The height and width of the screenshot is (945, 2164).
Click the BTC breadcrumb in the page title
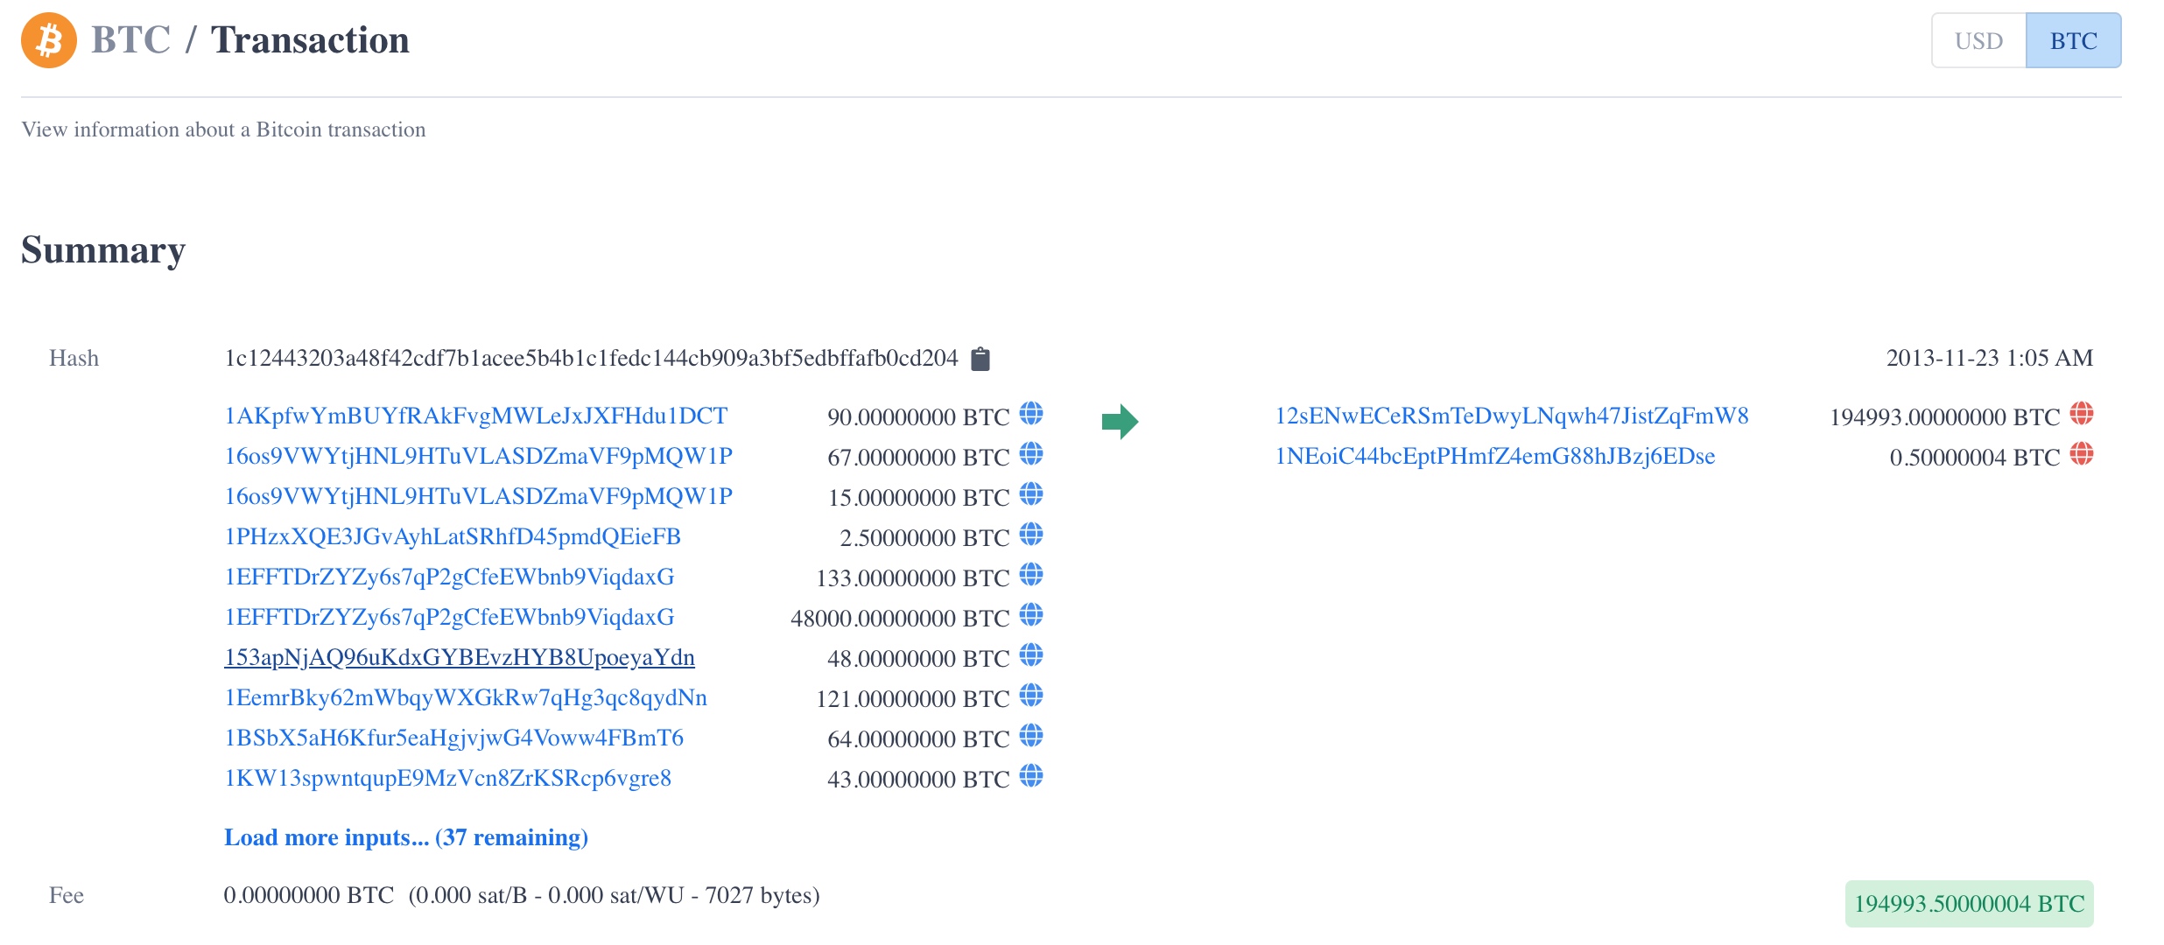coord(130,40)
